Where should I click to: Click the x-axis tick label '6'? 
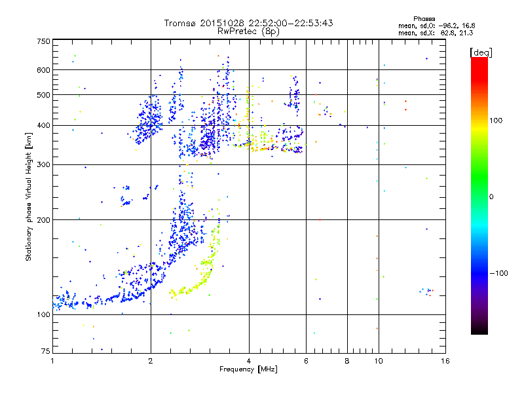306,361
